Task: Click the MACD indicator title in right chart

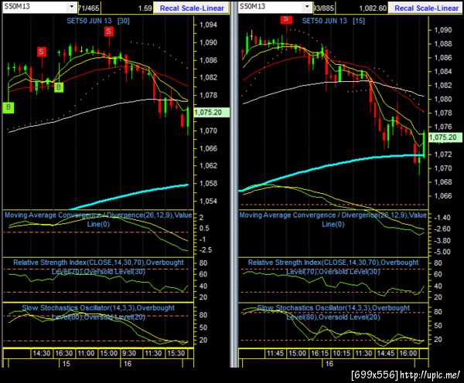Action: pos(333,219)
